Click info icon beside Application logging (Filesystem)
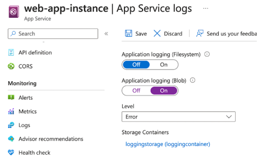Image resolution: width=258 pixels, height=161 pixels. tap(207, 54)
